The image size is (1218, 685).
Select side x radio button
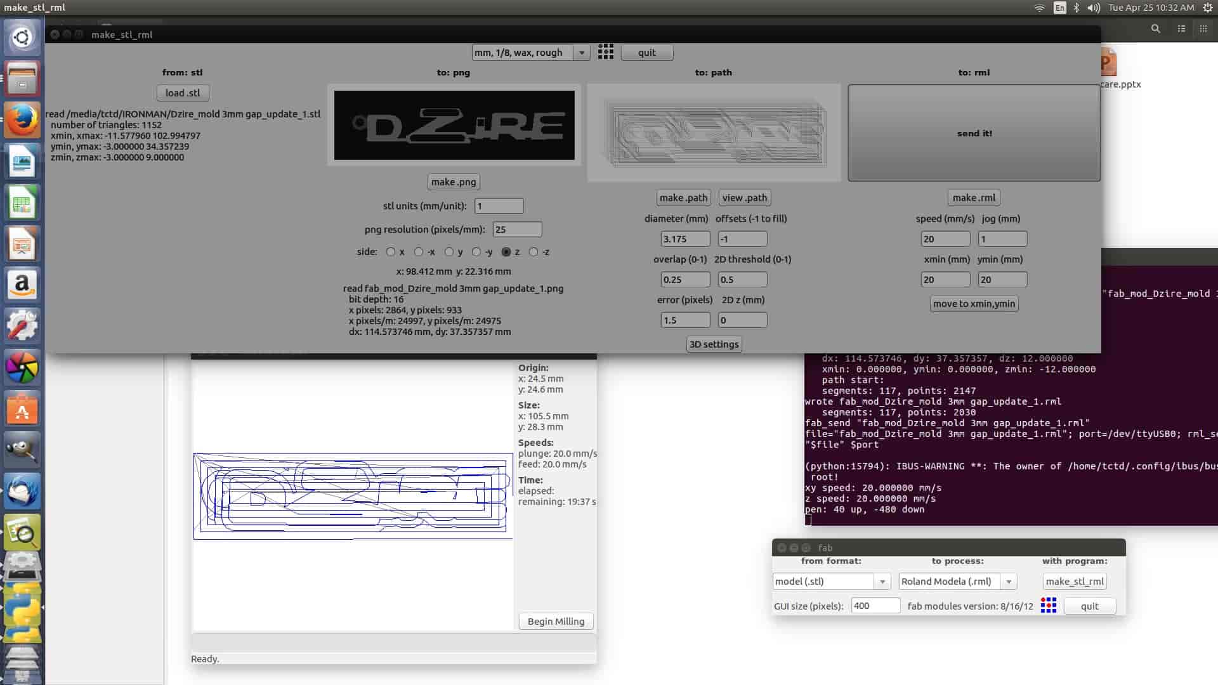391,252
